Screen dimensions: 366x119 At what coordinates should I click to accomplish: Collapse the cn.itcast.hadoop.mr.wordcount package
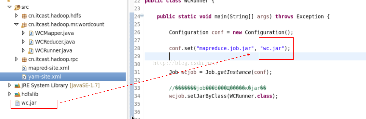[x=16, y=24]
